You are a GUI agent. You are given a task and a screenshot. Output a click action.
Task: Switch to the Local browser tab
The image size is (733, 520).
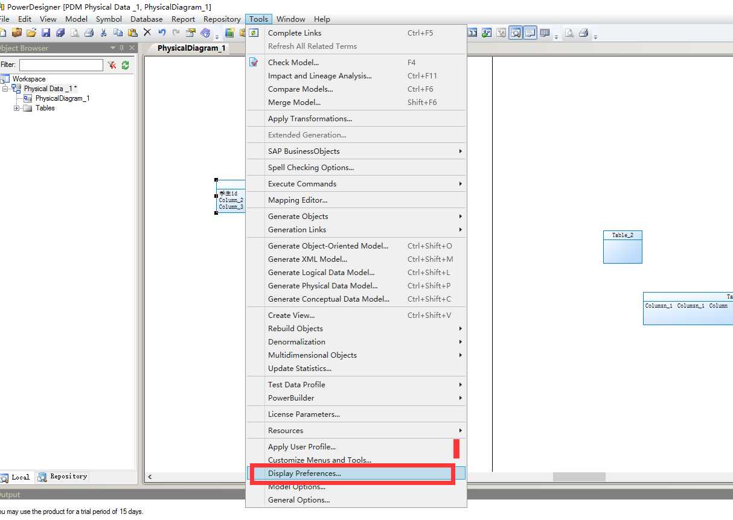pyautogui.click(x=16, y=477)
